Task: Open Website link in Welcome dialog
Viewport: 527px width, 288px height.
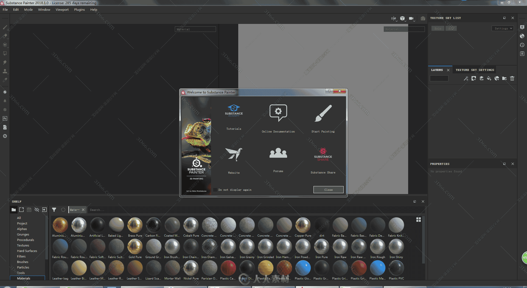Action: pyautogui.click(x=234, y=161)
